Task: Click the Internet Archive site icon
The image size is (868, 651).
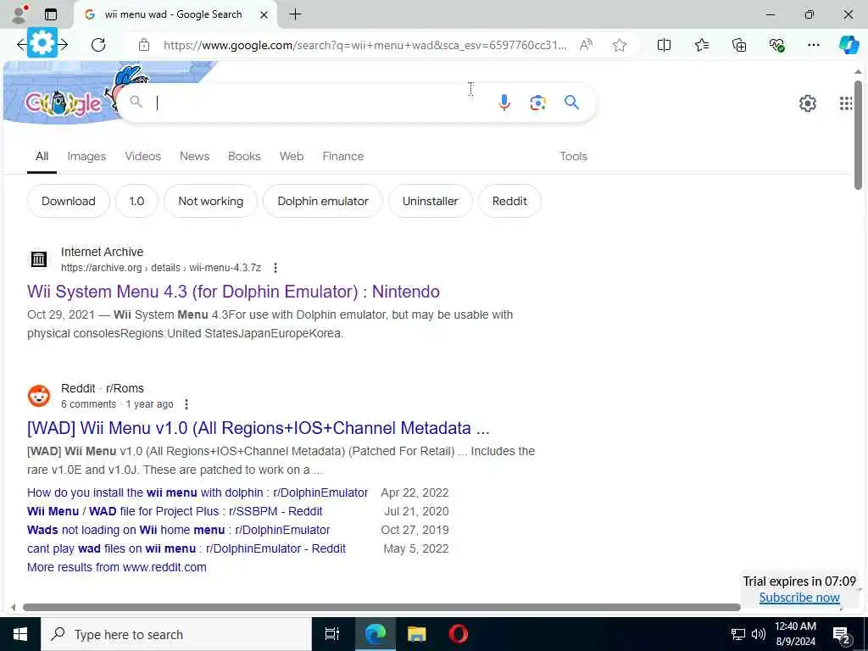Action: point(39,259)
